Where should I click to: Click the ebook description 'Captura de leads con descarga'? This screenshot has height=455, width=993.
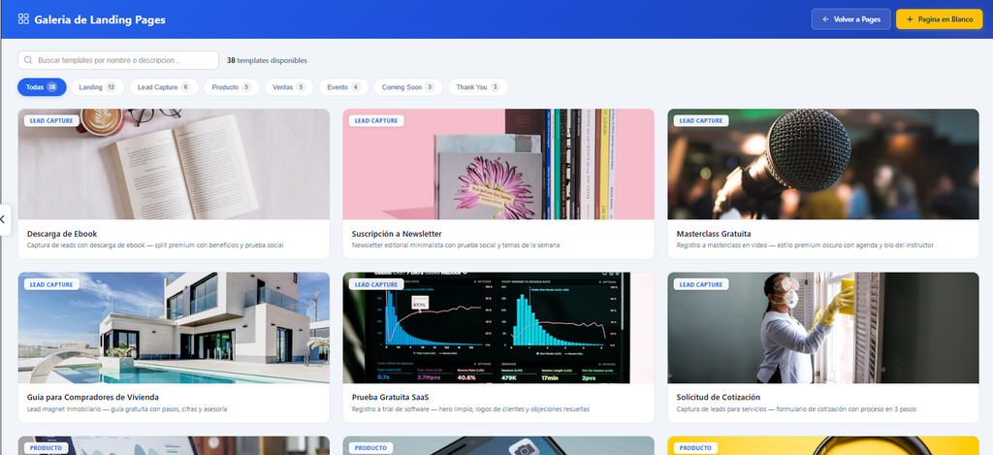pyautogui.click(x=155, y=245)
